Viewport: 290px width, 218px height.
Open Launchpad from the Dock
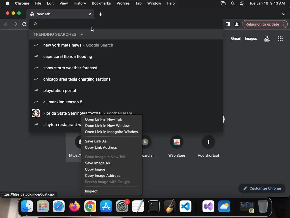click(43, 206)
